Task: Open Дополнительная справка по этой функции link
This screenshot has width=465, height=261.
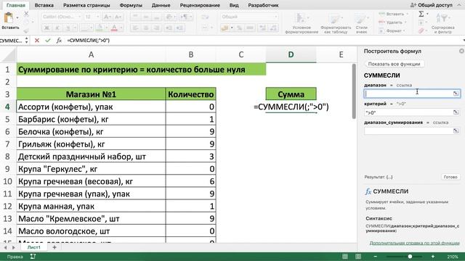Action: (414, 243)
